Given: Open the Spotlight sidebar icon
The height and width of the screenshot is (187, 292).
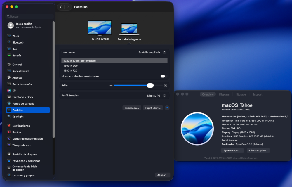Looking at the screenshot, I should (x=9, y=117).
